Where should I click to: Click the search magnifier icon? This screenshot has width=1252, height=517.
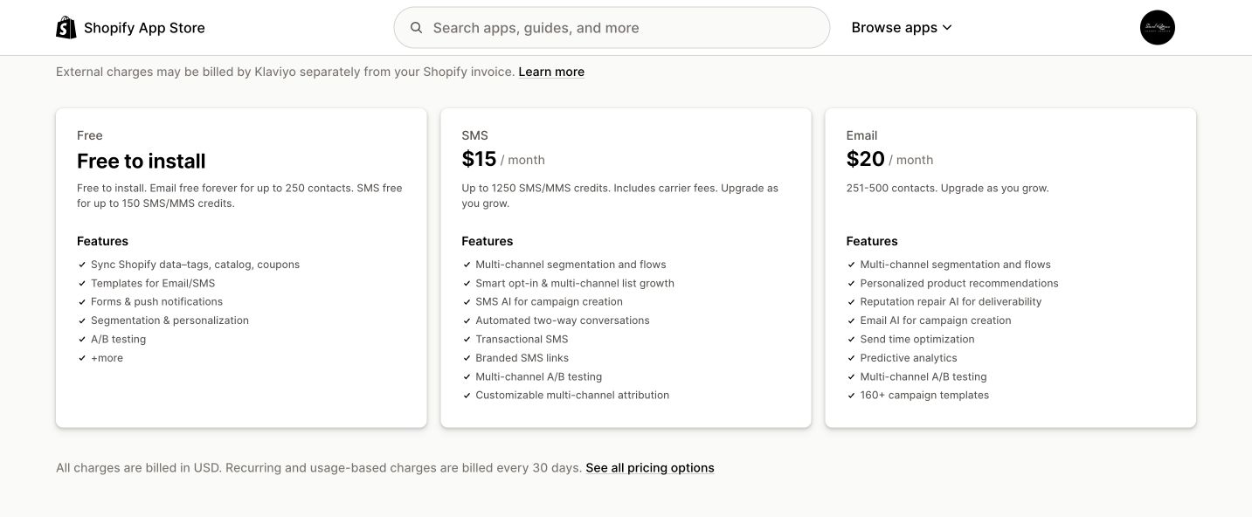(x=417, y=28)
